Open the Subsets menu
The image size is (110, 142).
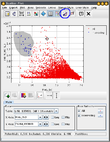(x=41, y=8)
